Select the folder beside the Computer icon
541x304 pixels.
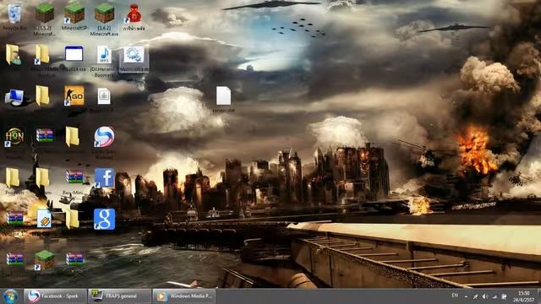[x=42, y=95]
